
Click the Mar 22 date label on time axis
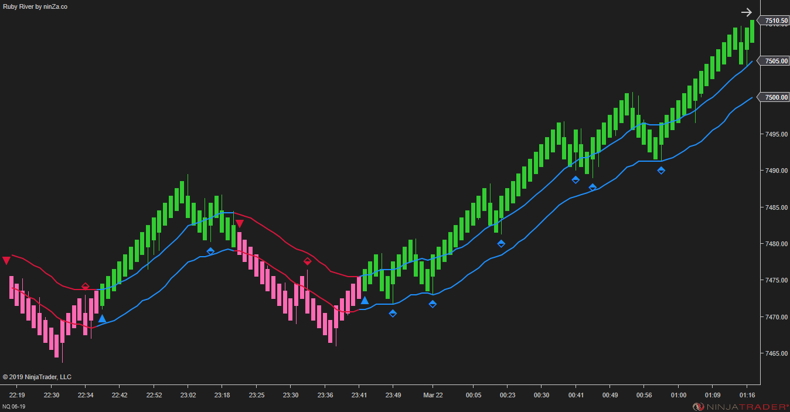(433, 395)
